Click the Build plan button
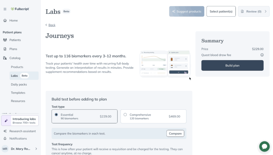This screenshot has width=273, height=155. tap(232, 65)
